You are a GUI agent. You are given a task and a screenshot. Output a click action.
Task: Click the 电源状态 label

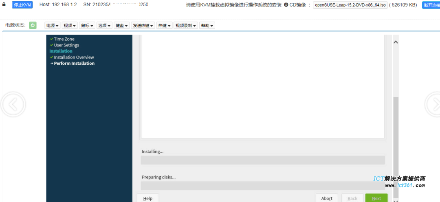[x=15, y=25]
